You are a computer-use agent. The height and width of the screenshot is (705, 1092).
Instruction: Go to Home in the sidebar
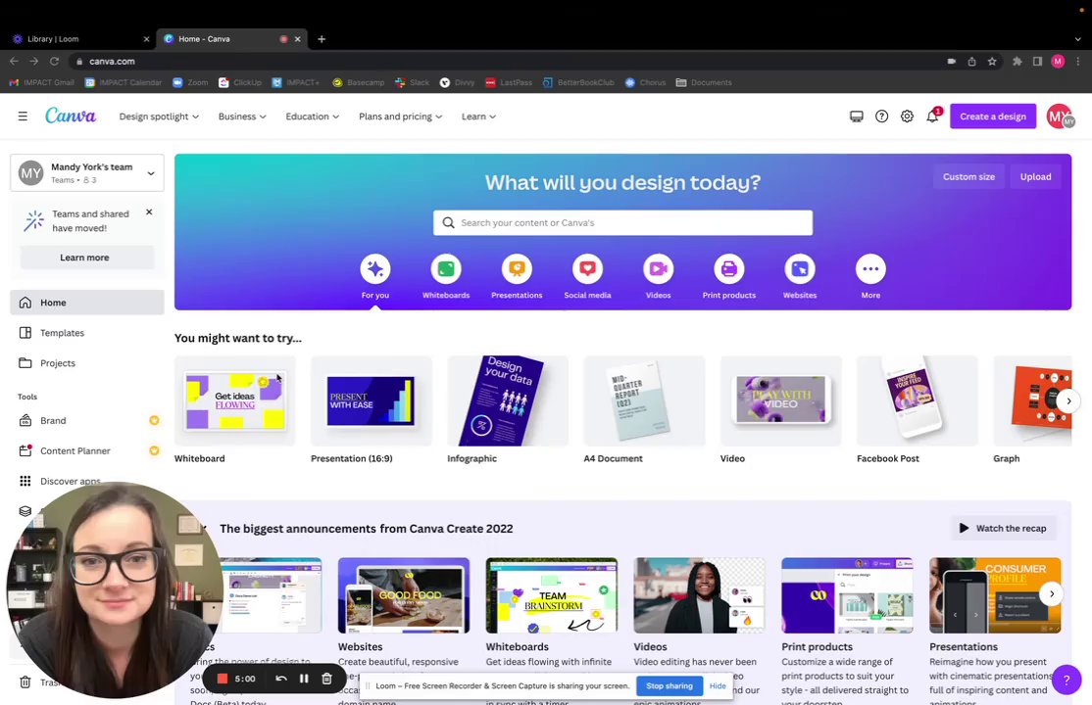(87, 303)
